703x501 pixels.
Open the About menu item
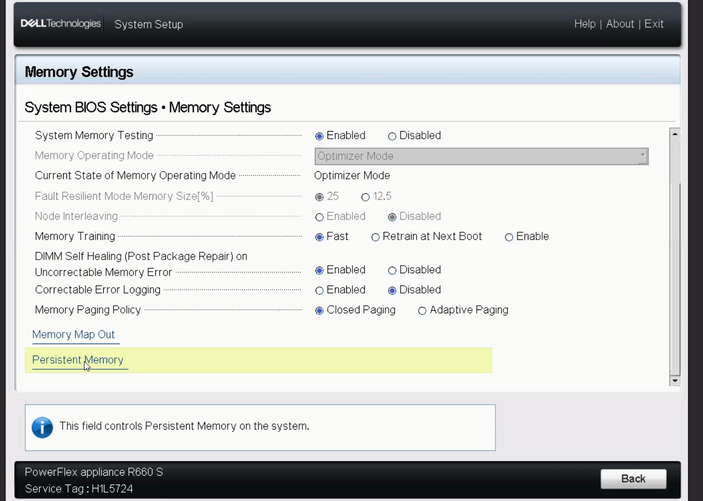pyautogui.click(x=620, y=24)
